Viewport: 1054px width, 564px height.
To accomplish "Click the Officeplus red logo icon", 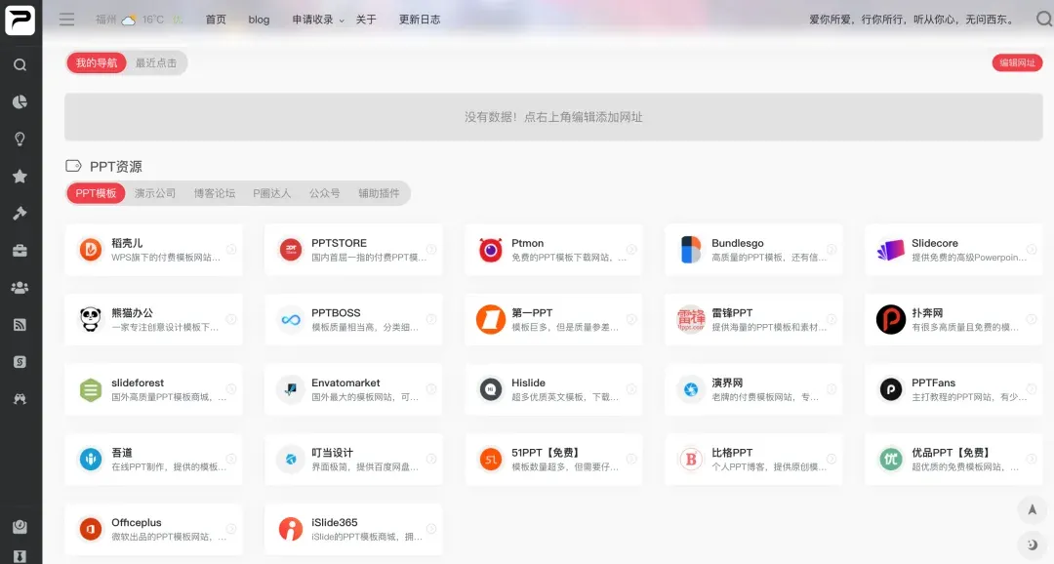I will (91, 529).
